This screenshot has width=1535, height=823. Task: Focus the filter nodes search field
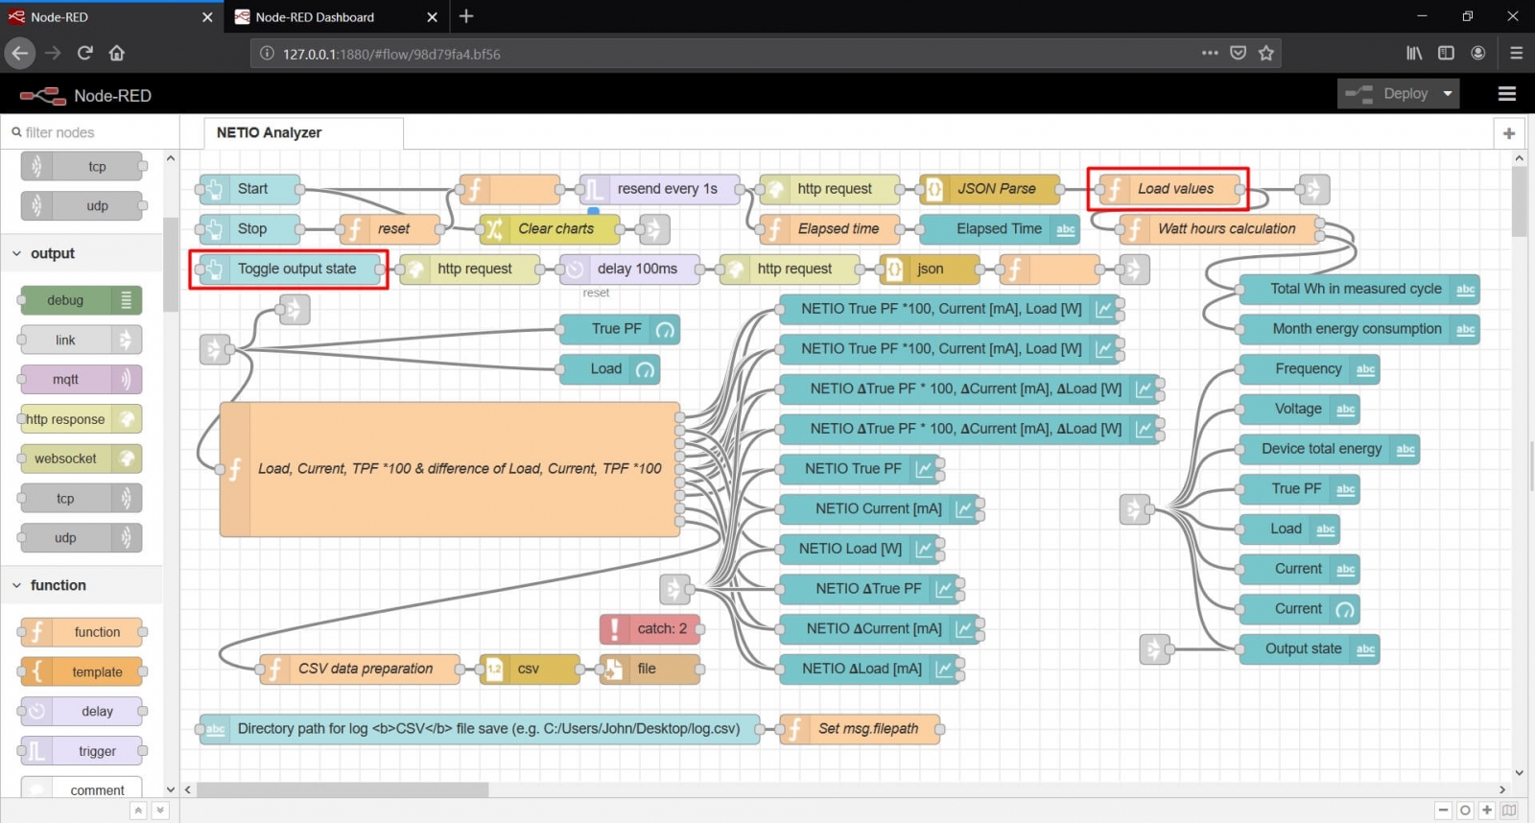91,132
